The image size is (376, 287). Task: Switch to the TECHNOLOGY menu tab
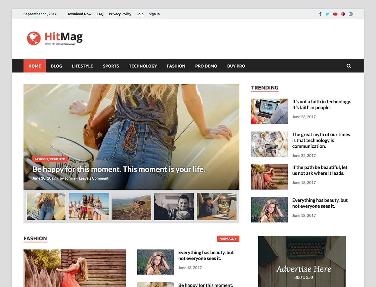[143, 66]
